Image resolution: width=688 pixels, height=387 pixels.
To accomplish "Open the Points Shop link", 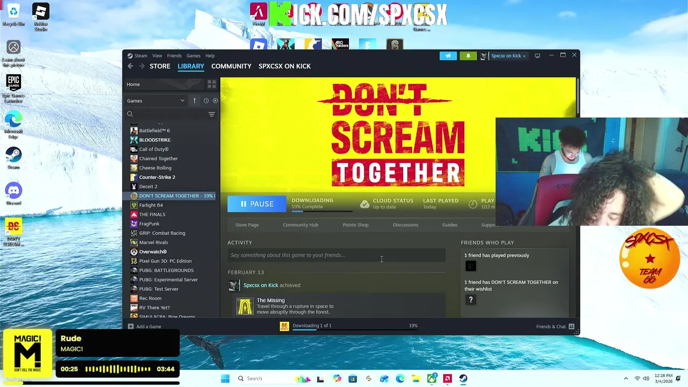I will 355,225.
